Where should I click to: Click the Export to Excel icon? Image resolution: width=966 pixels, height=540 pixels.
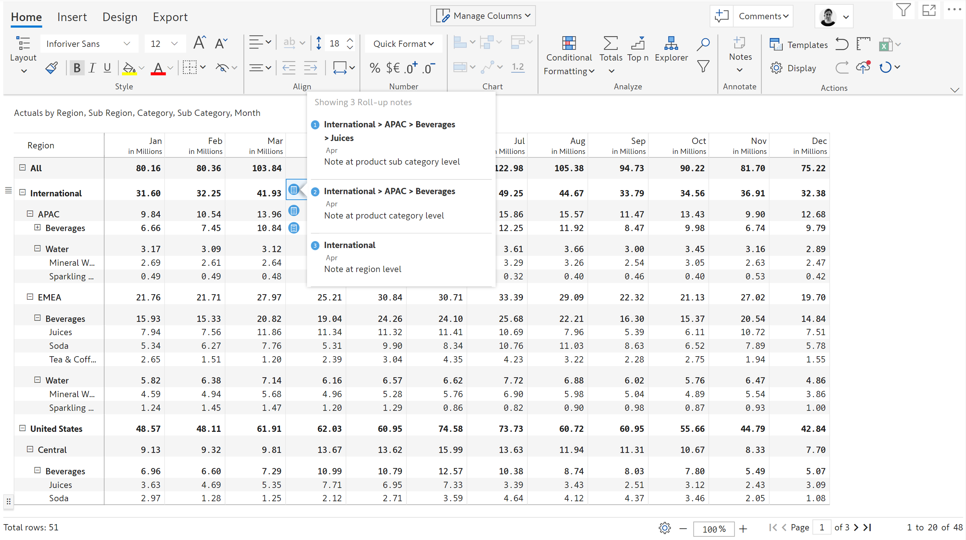coord(885,45)
